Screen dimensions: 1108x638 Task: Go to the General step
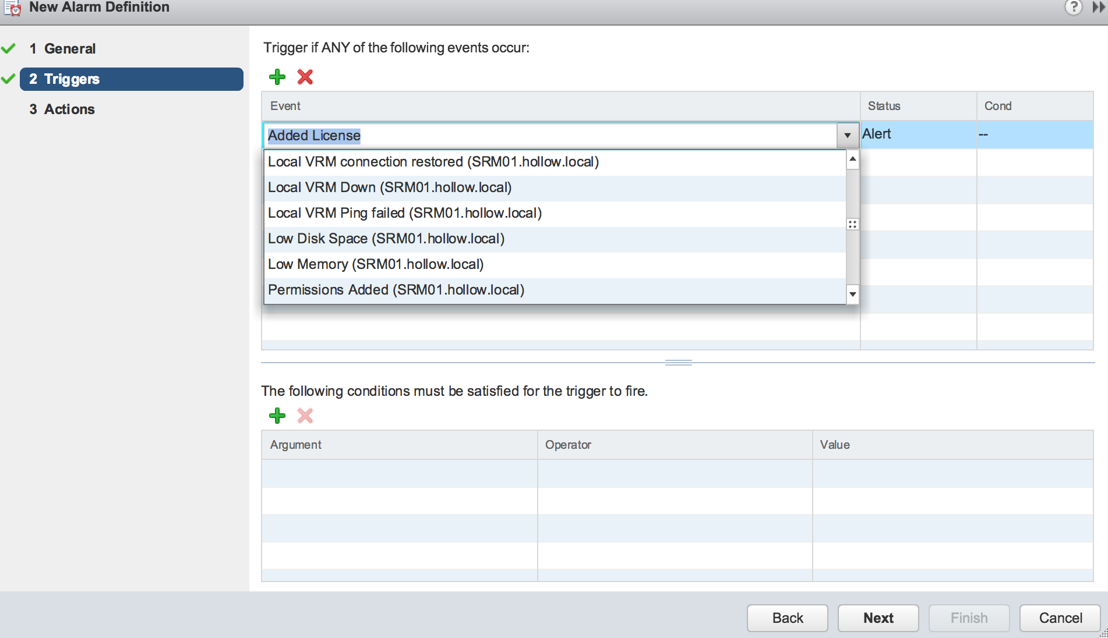point(69,49)
